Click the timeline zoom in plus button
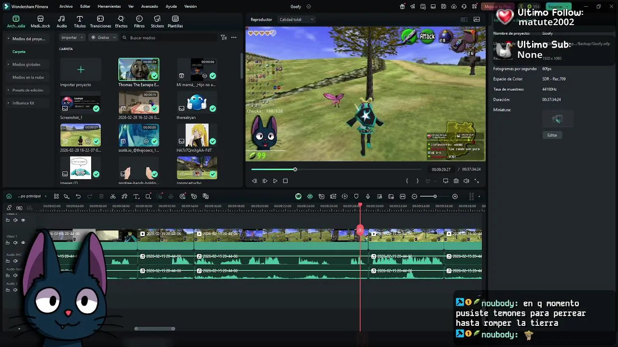 pos(455,197)
